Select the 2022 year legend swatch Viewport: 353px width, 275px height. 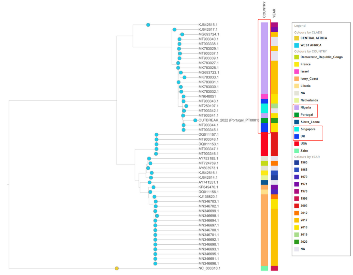(296, 242)
